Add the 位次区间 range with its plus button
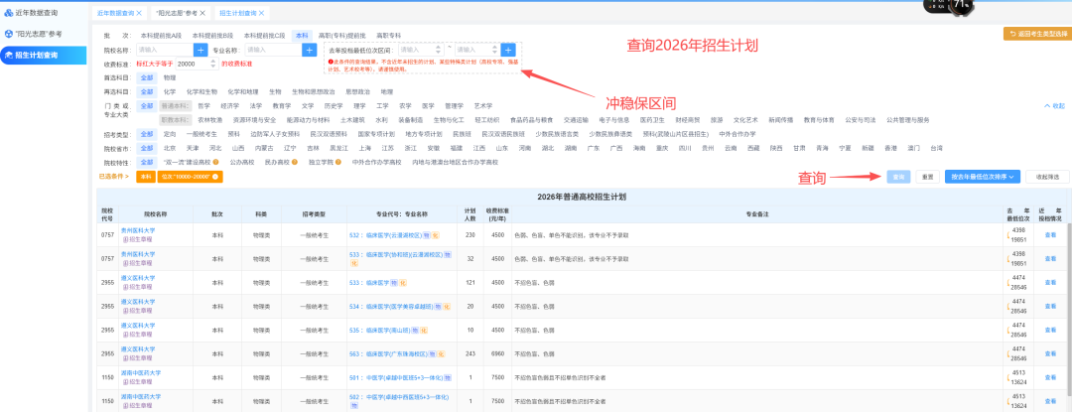Screen dimensions: 1072x412 508,50
